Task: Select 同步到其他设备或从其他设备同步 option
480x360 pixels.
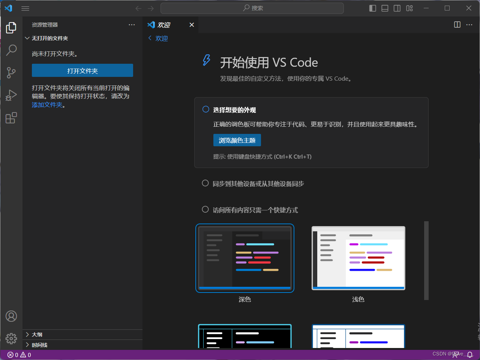Action: click(x=205, y=183)
